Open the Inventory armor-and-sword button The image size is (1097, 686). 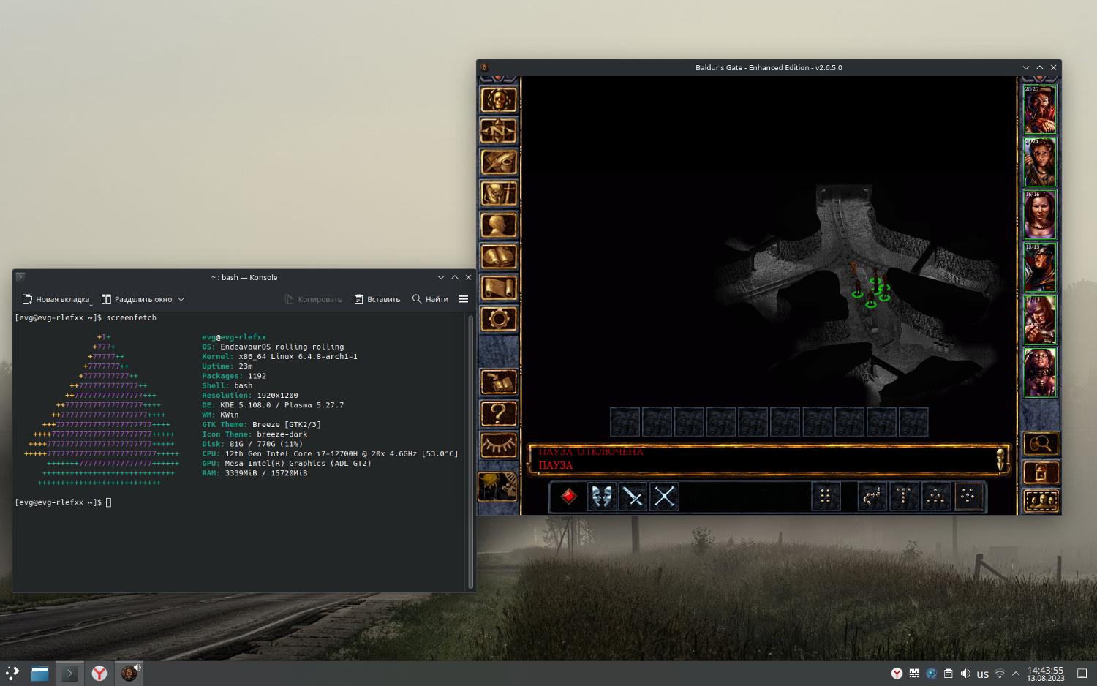(498, 195)
